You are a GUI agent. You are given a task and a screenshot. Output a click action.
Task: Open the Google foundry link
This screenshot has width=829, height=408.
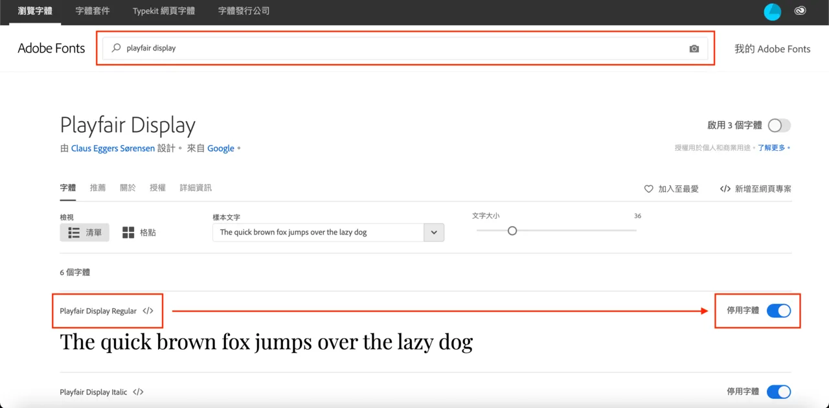(x=221, y=148)
